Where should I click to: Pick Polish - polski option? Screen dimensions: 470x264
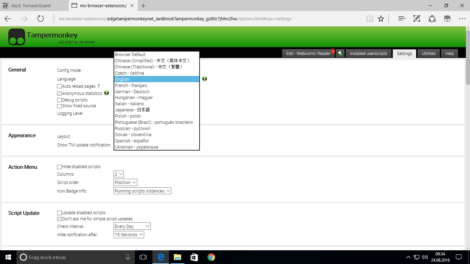click(157, 116)
